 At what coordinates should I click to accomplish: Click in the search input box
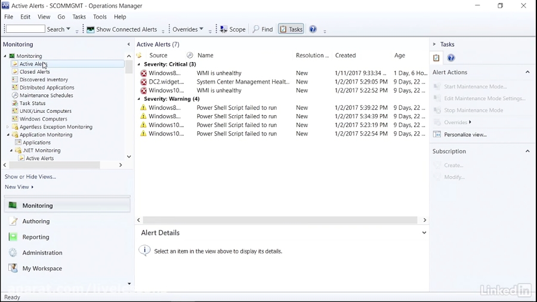24,29
